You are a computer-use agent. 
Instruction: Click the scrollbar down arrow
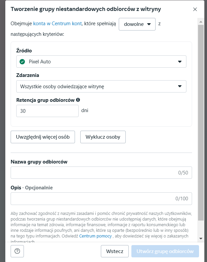pyautogui.click(x=201, y=238)
